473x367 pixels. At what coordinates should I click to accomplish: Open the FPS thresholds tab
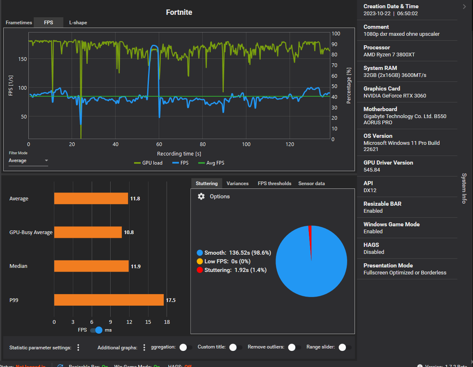click(x=274, y=183)
